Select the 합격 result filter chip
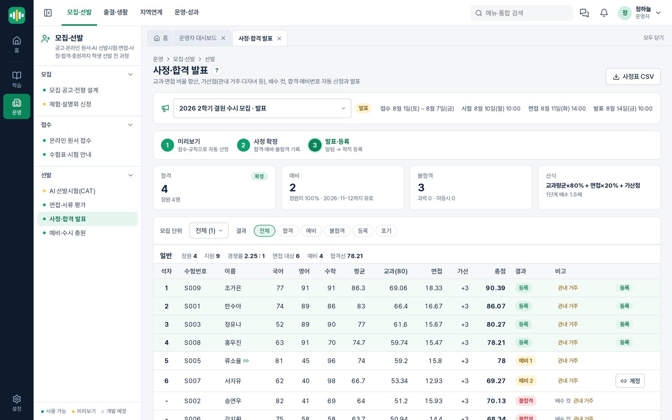 (x=288, y=231)
